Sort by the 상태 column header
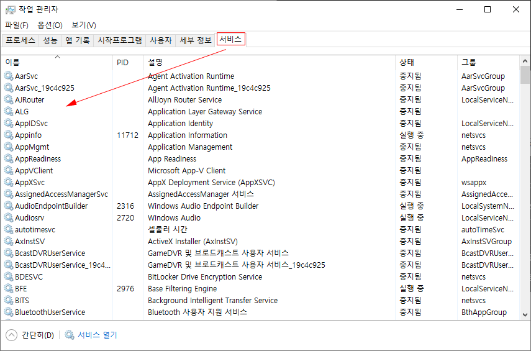 (427, 62)
